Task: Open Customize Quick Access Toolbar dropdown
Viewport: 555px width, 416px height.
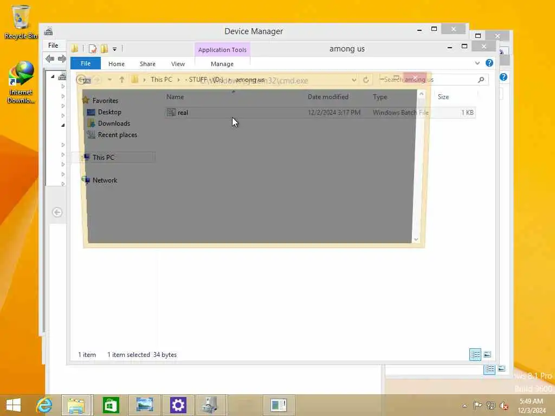Action: [115, 49]
